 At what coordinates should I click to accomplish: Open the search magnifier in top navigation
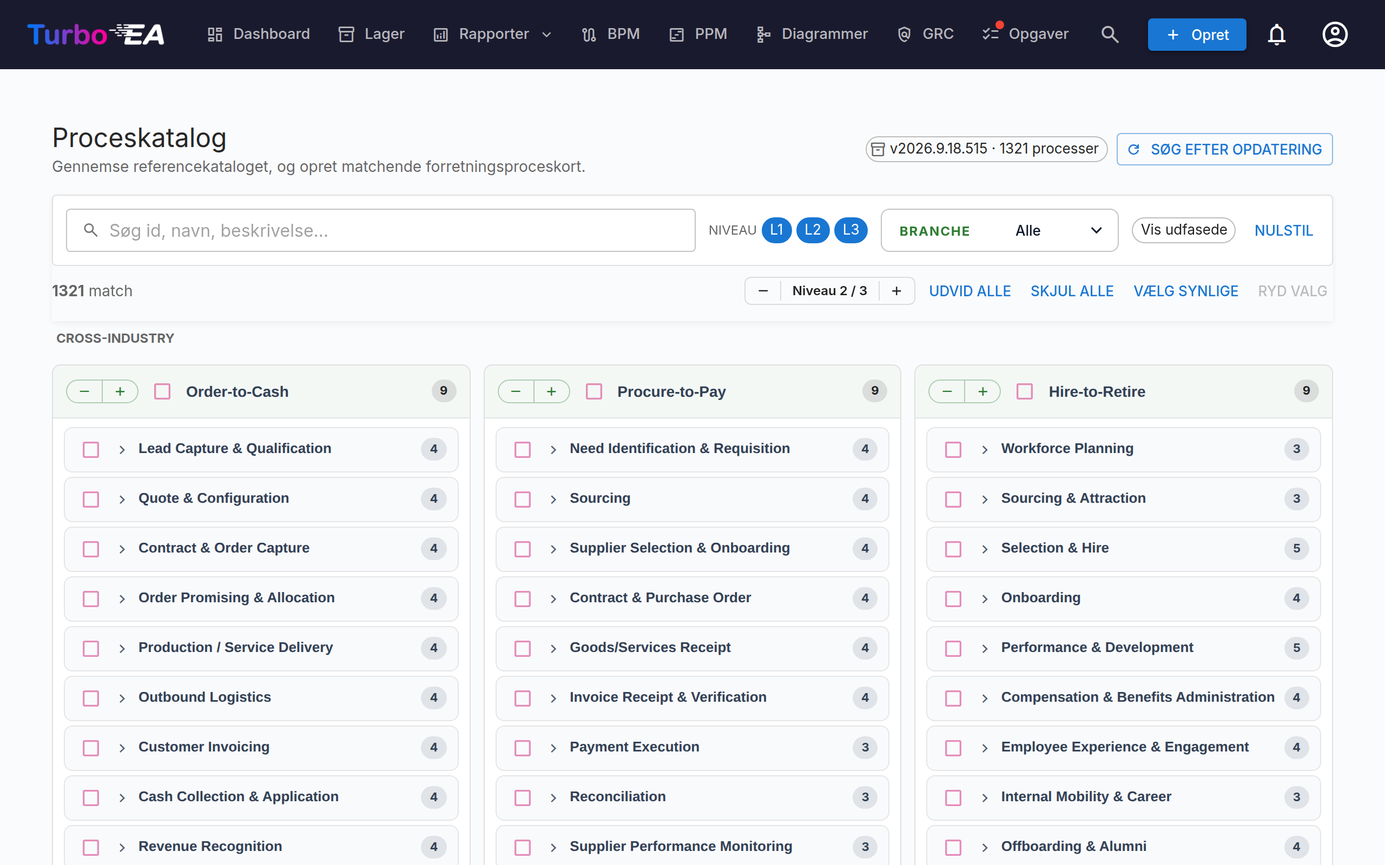(1109, 34)
